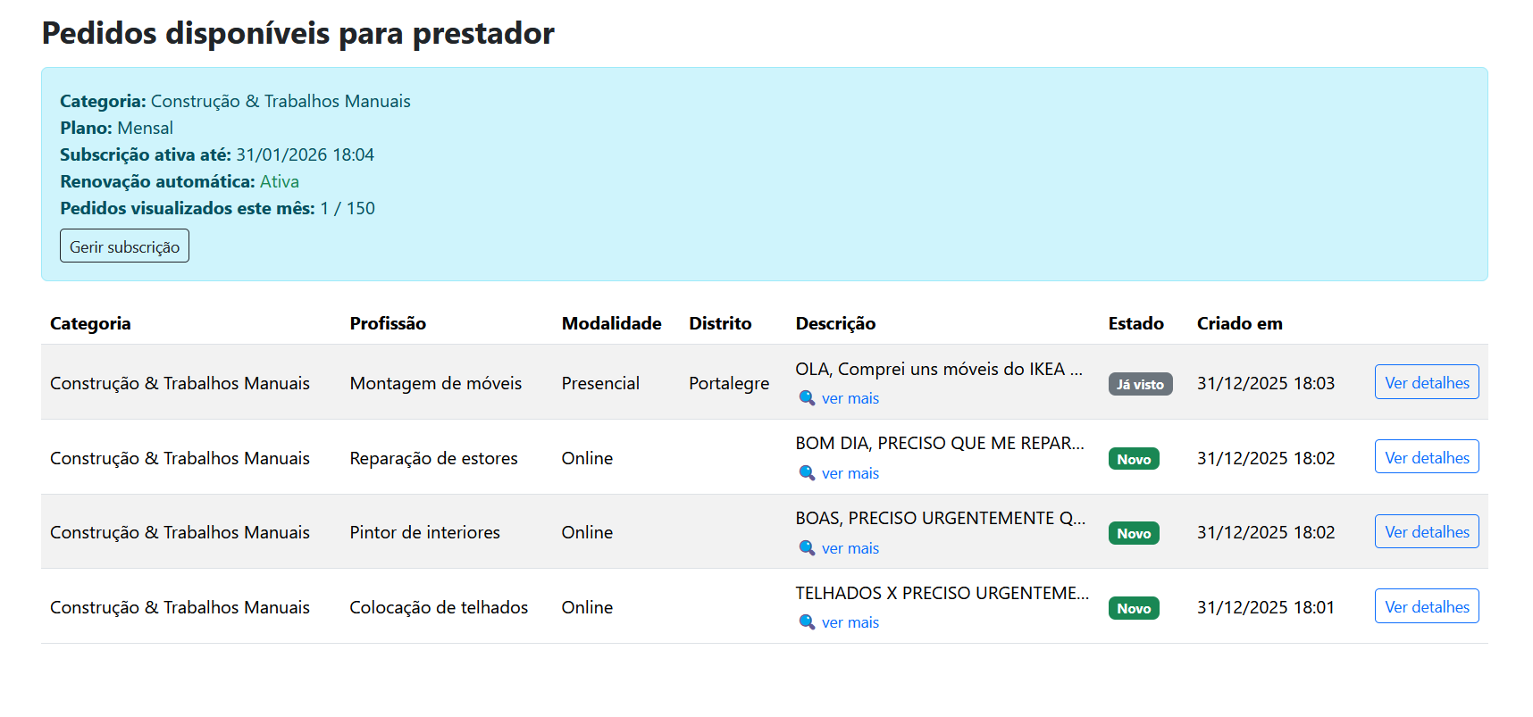Click Novo badge for Reparação de estores

pyautogui.click(x=1133, y=459)
